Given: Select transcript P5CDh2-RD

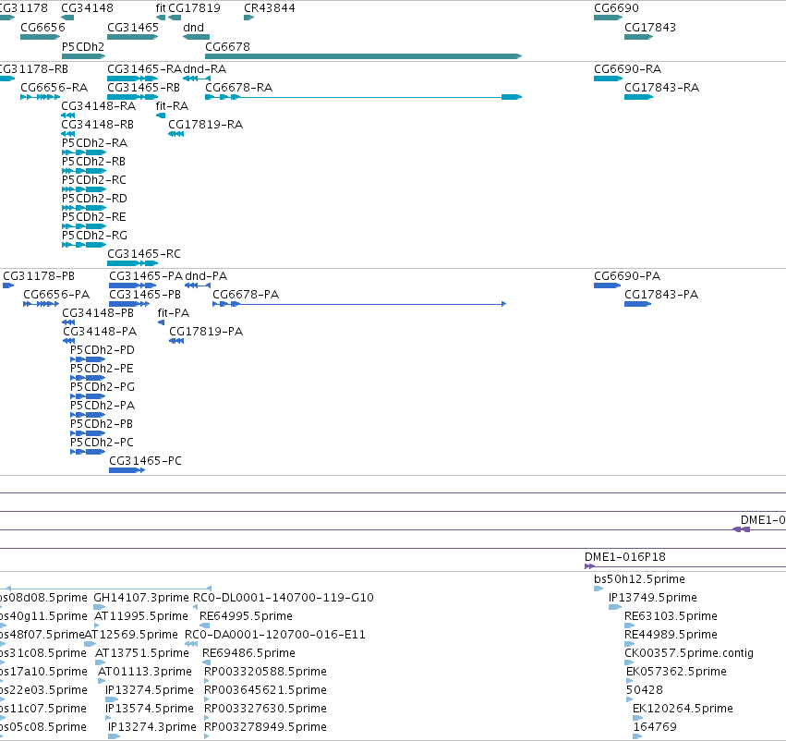Looking at the screenshot, I should coord(95,198).
